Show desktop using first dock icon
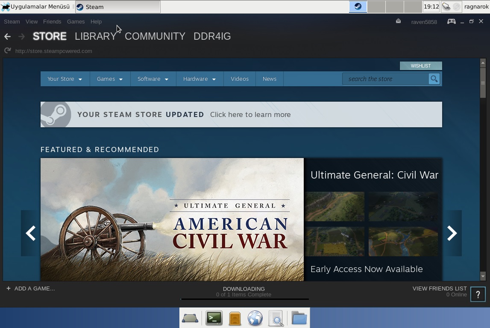 [x=190, y=318]
